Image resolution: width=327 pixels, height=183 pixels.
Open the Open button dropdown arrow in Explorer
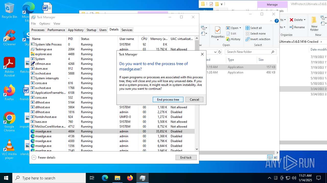coord(240,28)
